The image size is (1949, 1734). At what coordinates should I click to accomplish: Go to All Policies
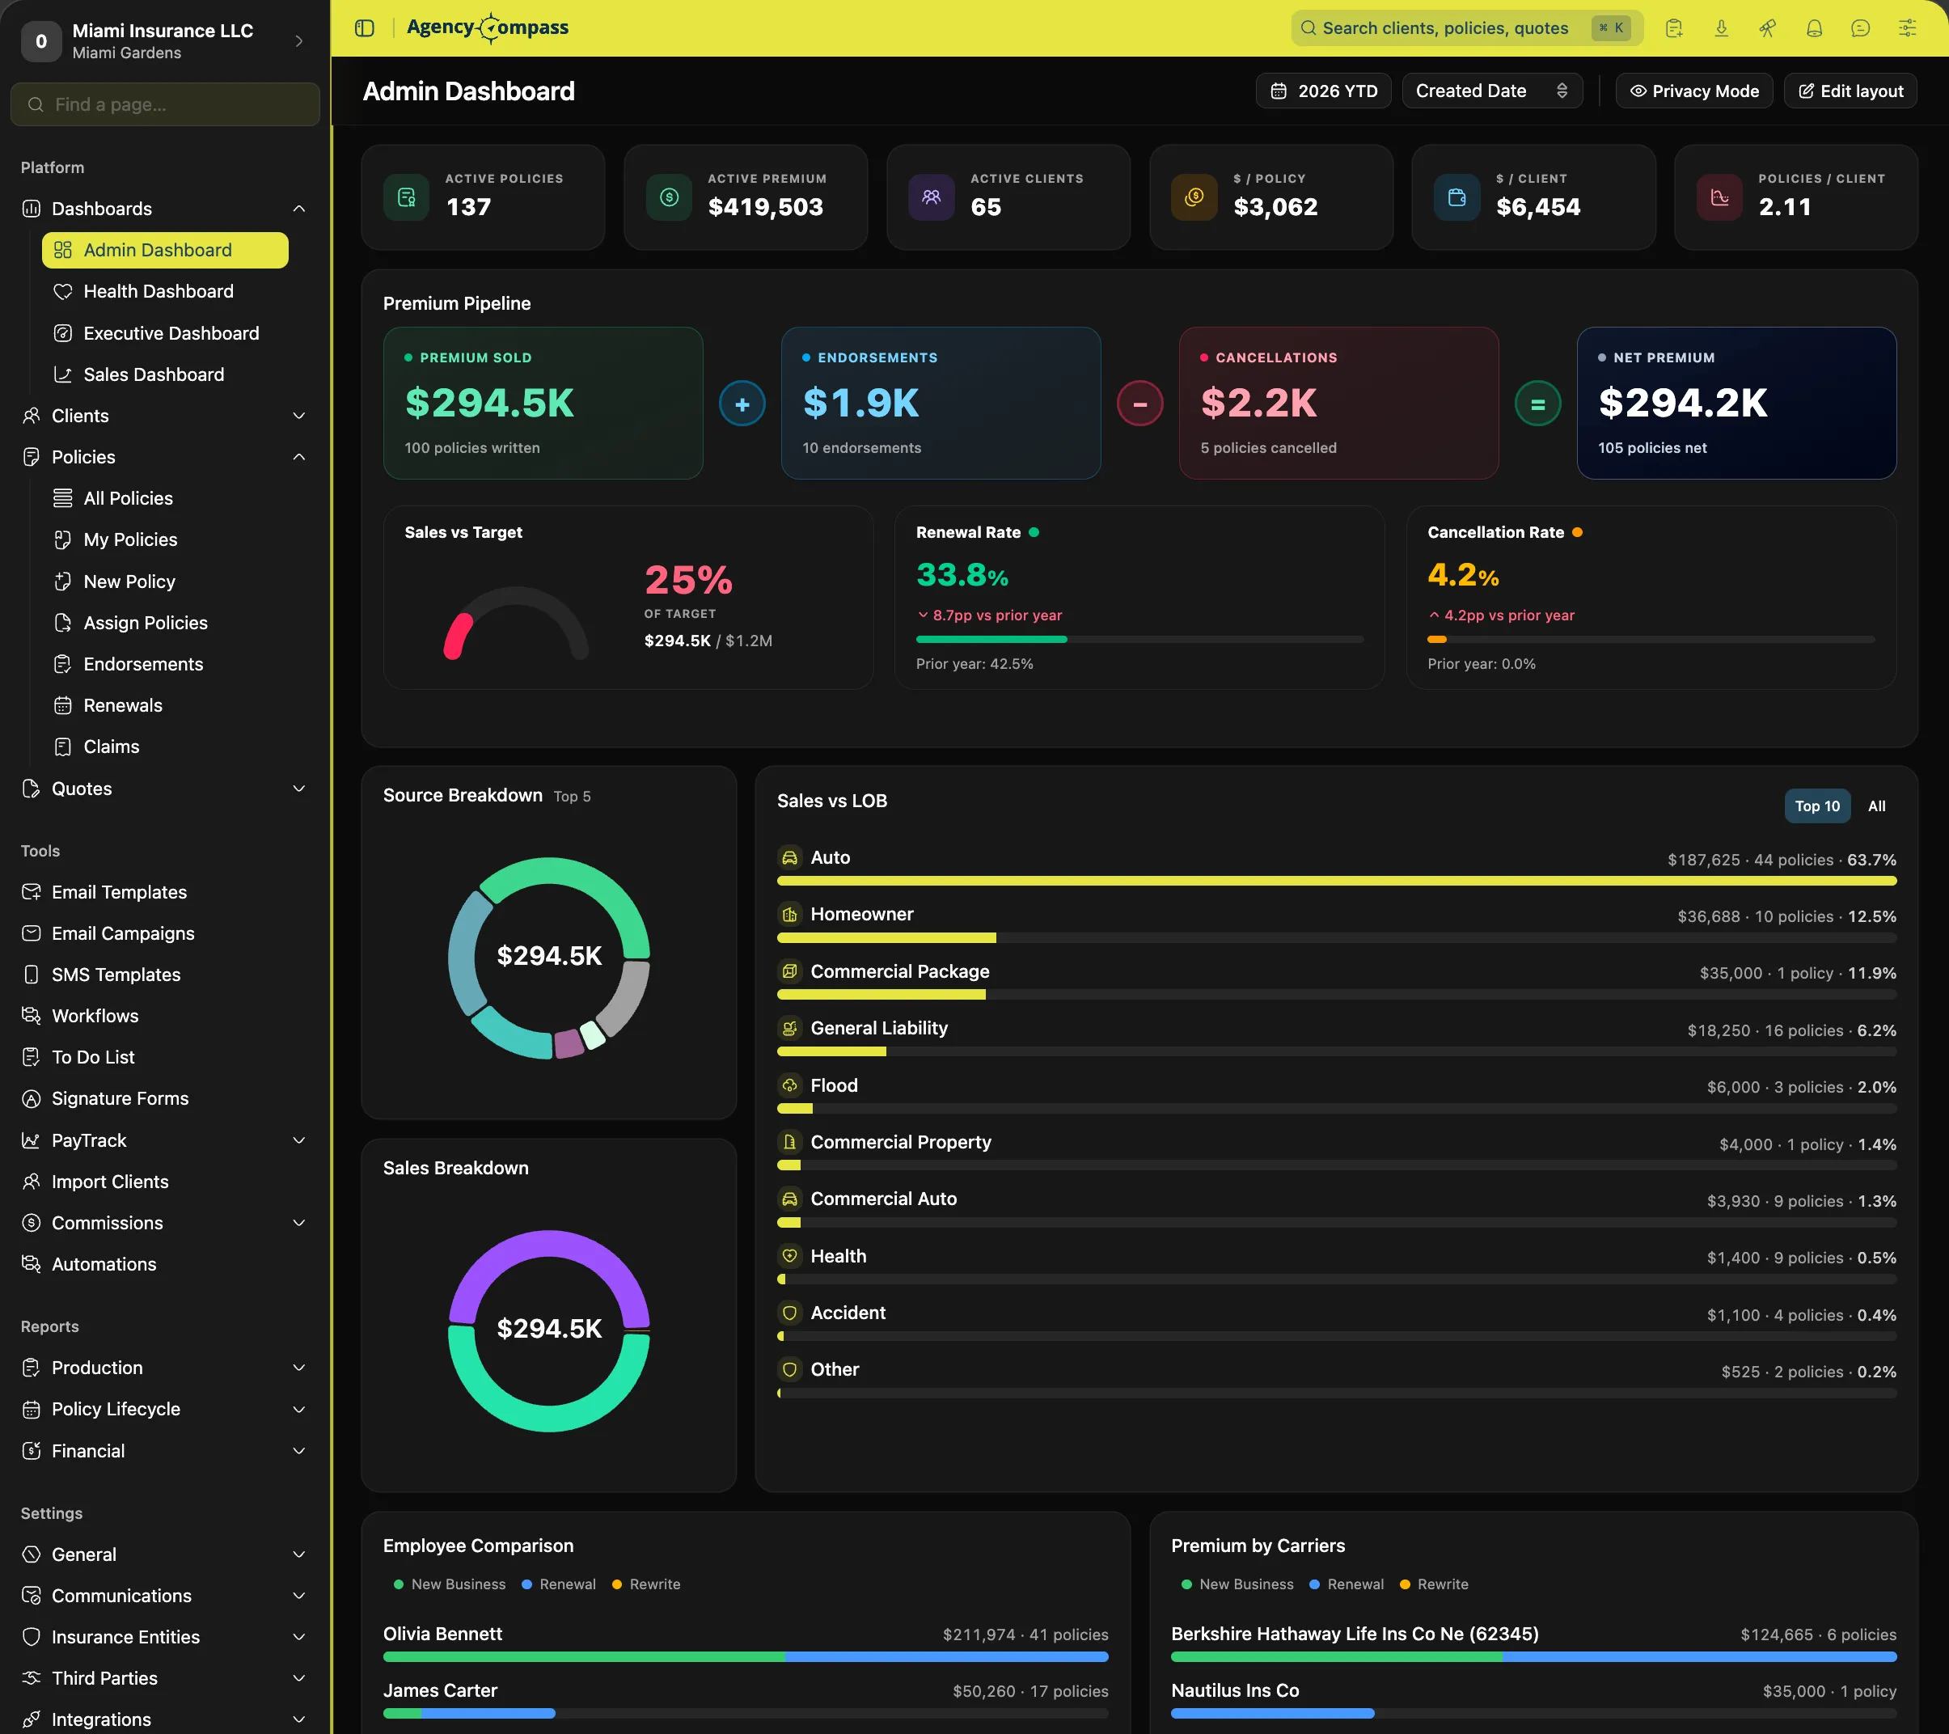coord(165,499)
